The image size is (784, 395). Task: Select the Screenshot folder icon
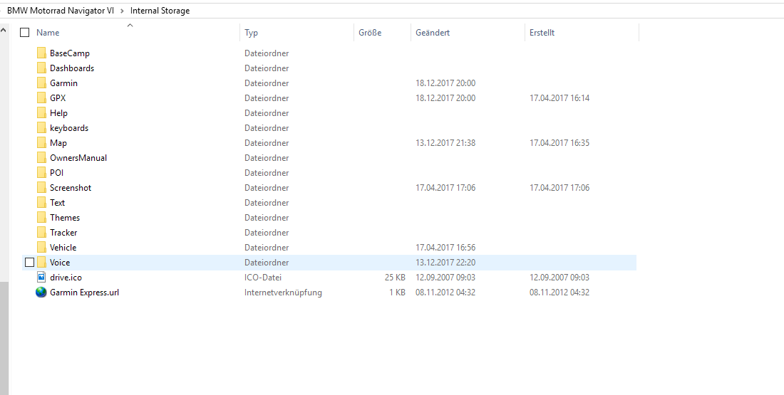41,188
